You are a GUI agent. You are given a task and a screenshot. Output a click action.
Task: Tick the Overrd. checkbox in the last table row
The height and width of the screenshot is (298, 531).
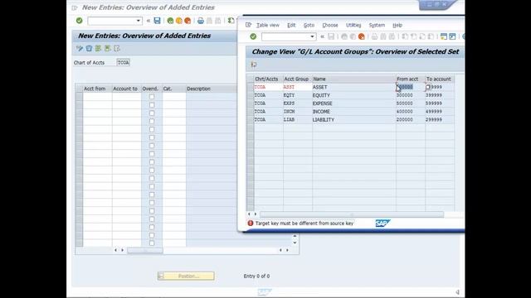tap(152, 243)
